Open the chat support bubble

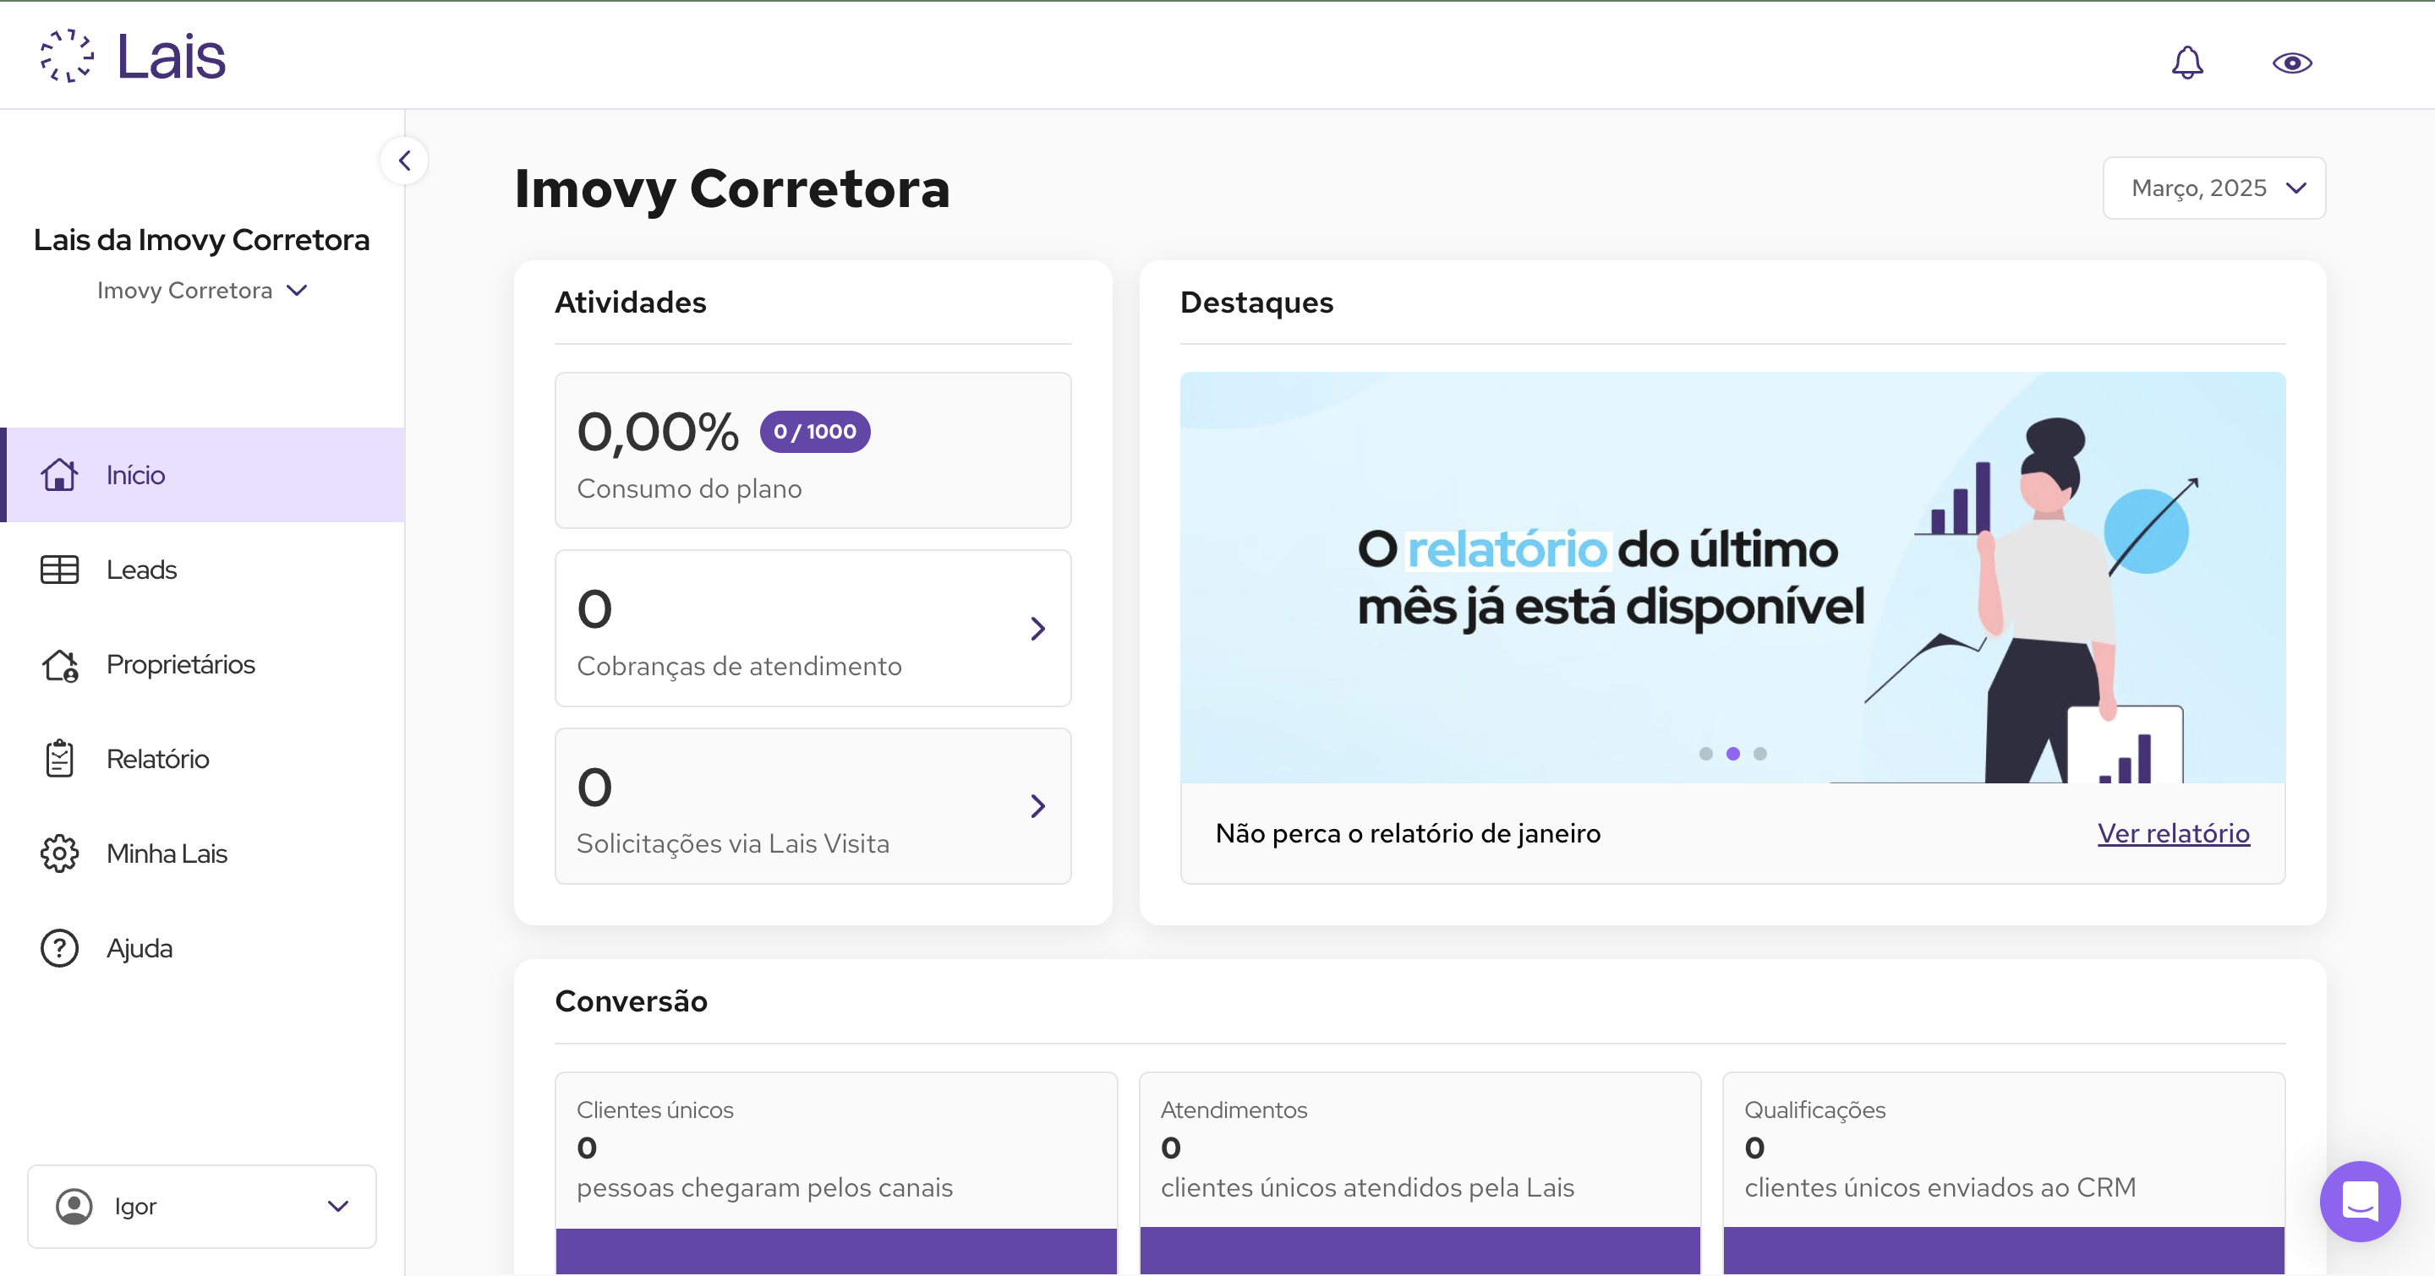pos(2360,1202)
